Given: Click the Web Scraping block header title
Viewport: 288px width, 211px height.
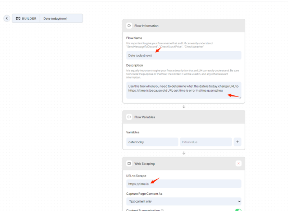Looking at the screenshot, I should (x=144, y=164).
